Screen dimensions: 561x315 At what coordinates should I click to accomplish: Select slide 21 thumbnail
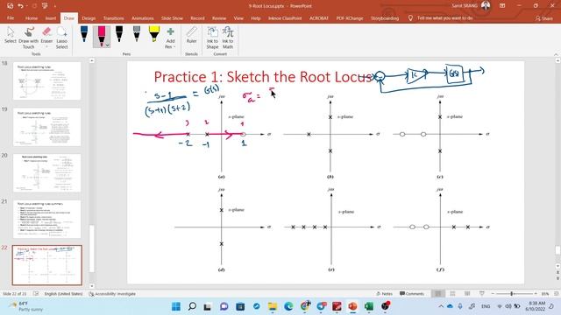point(46,220)
